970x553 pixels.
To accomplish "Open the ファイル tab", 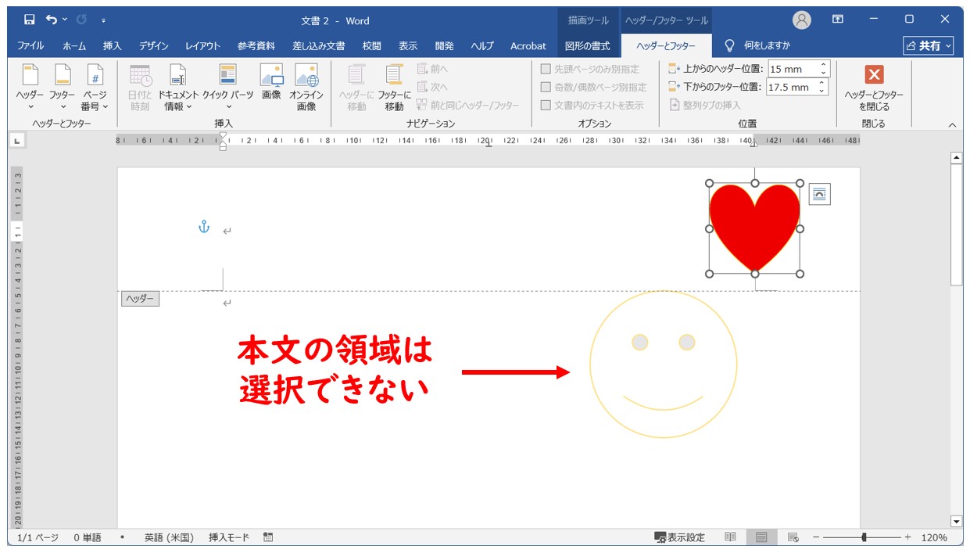I will coord(30,45).
